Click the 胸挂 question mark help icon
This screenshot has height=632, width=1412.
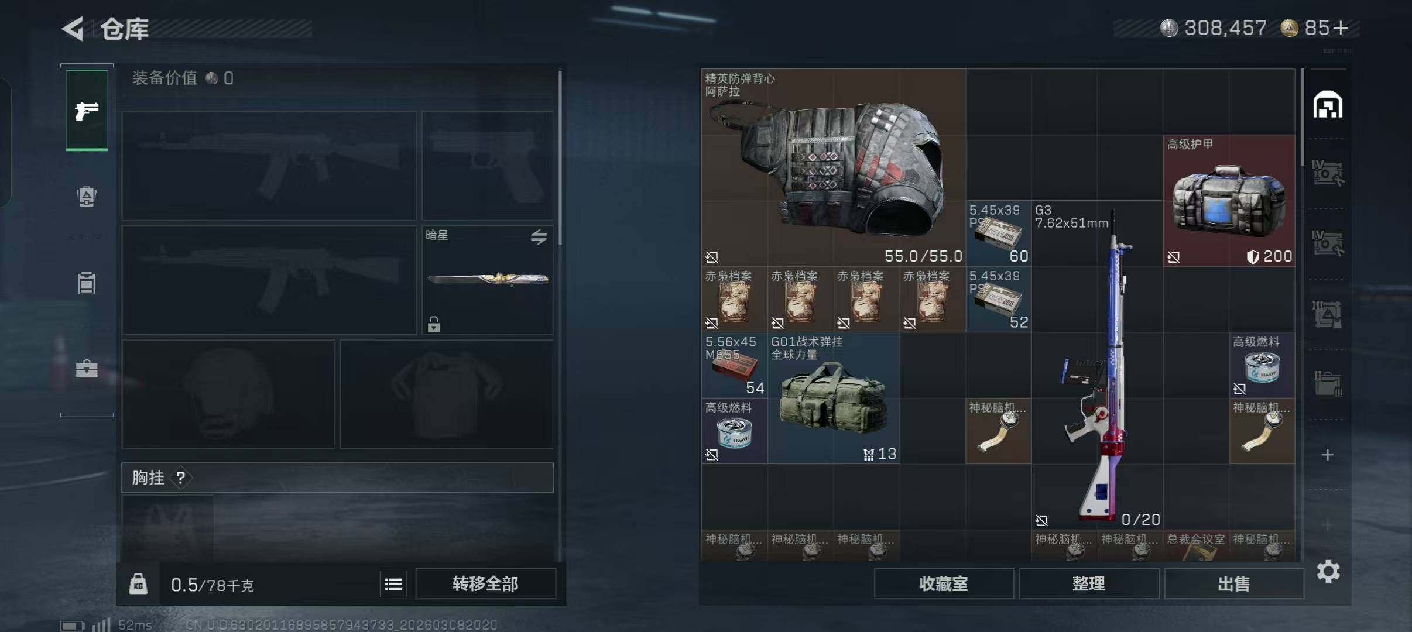(181, 478)
